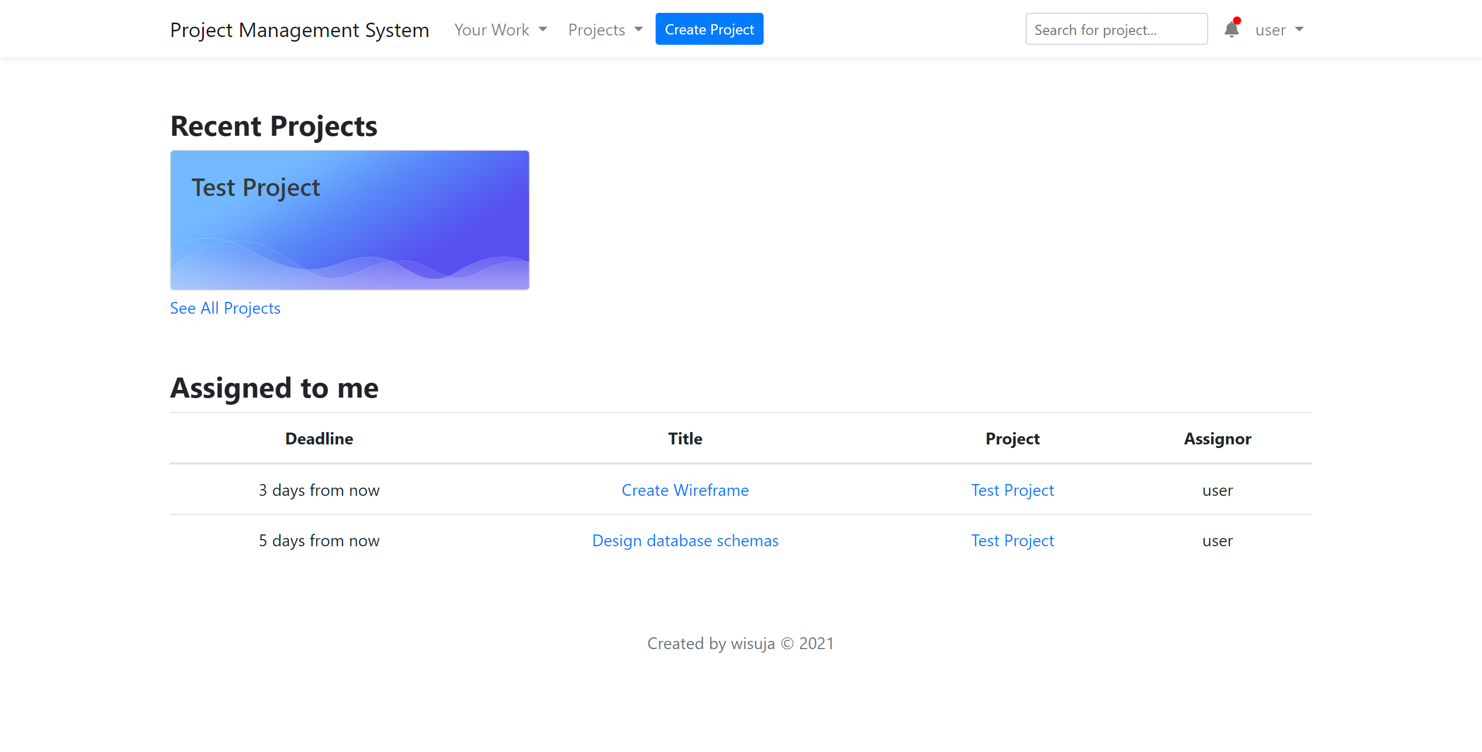Click the Assignor column header
The width and height of the screenshot is (1482, 752).
(1217, 439)
